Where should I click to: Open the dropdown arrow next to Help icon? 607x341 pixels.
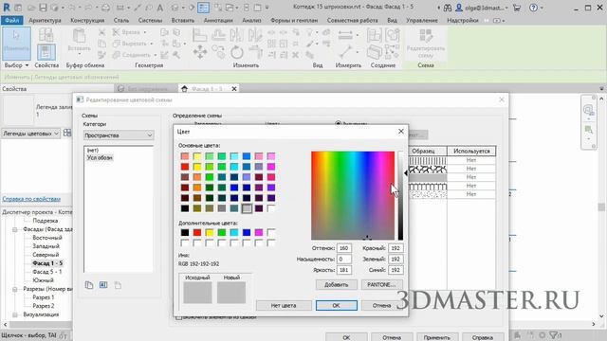click(542, 8)
